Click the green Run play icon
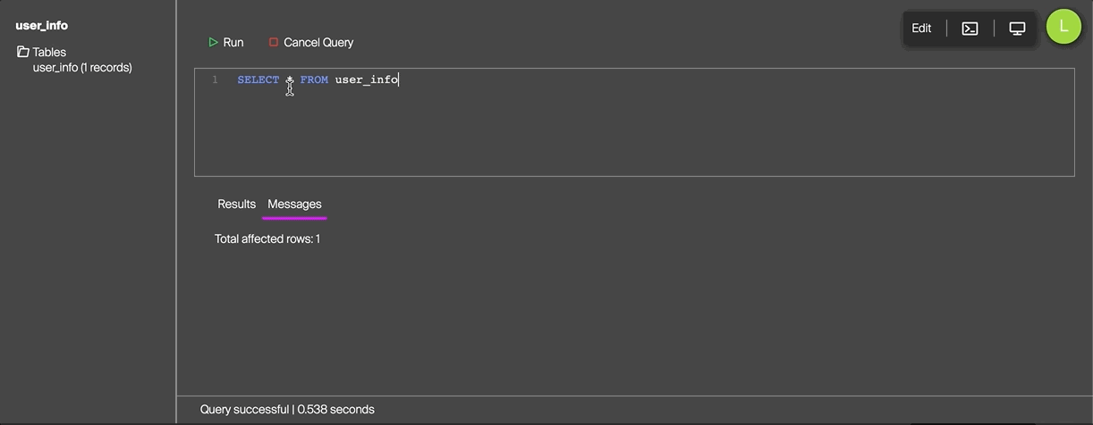Viewport: 1093px width, 425px height. 213,42
